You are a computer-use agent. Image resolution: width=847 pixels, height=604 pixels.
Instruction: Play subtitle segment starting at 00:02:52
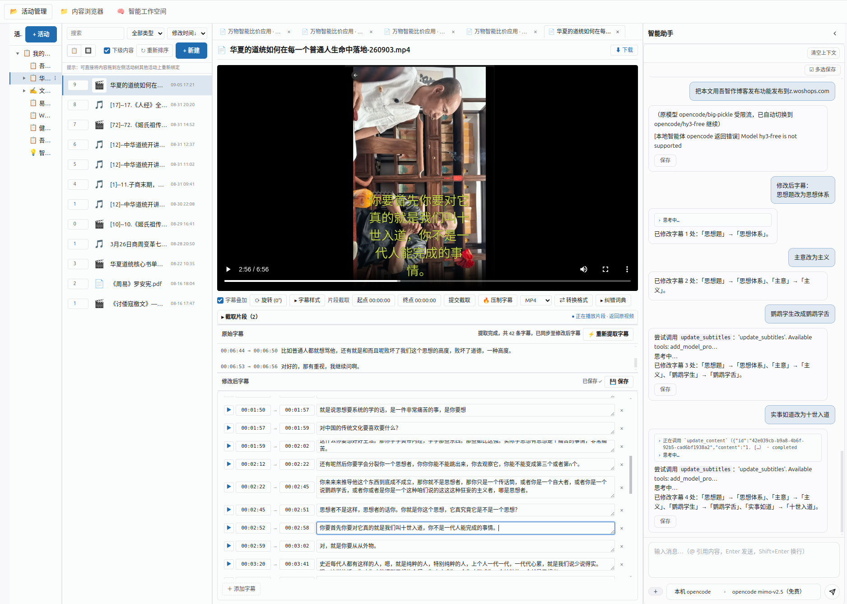(x=229, y=528)
